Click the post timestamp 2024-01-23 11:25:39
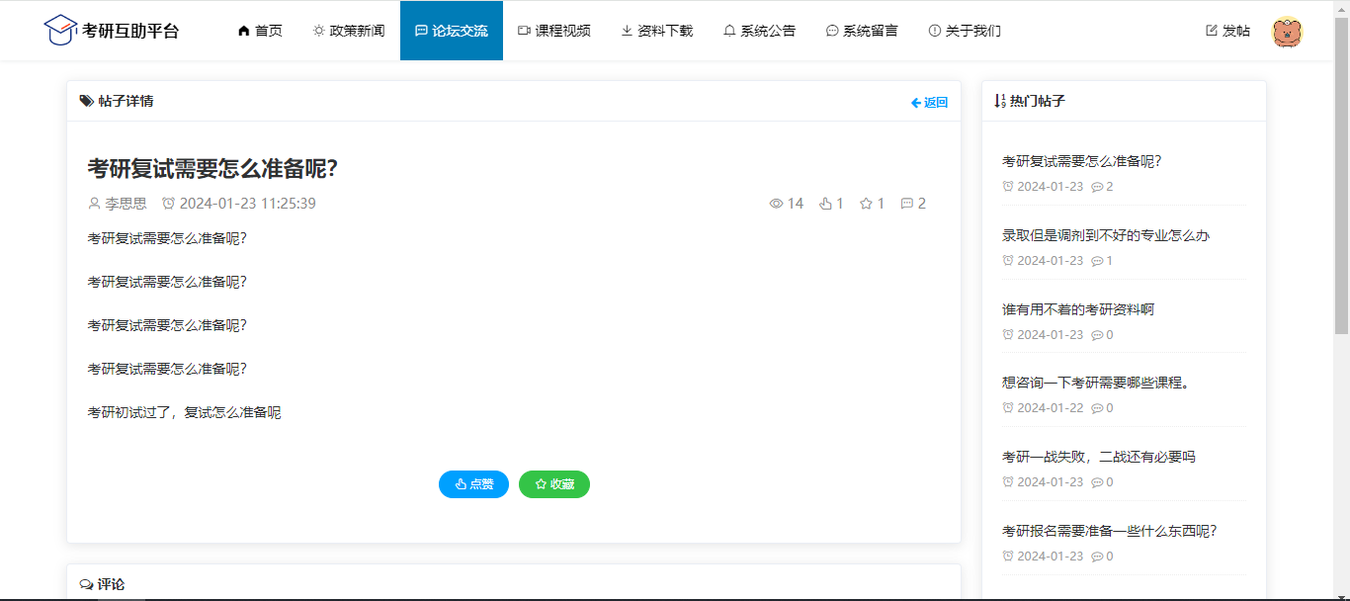 point(248,204)
